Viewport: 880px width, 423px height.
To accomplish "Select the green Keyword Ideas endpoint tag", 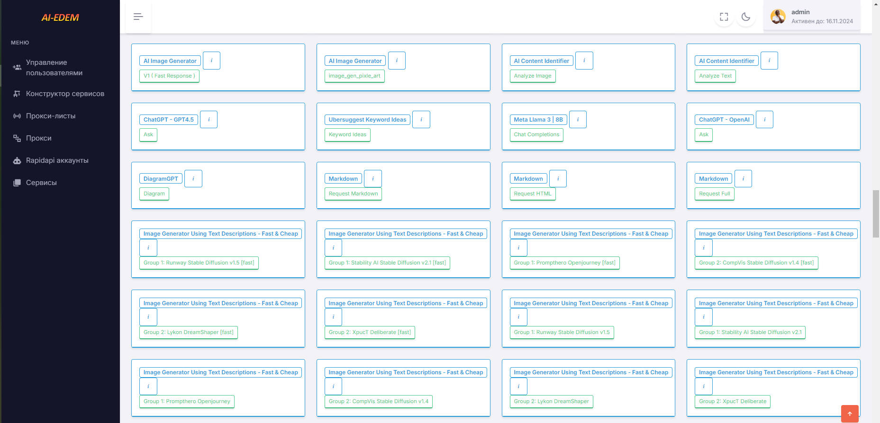I will 347,134.
